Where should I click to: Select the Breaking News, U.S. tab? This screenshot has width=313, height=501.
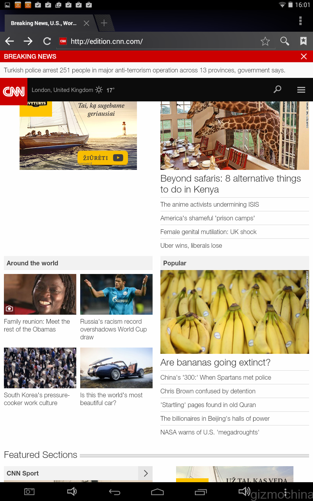pos(44,23)
